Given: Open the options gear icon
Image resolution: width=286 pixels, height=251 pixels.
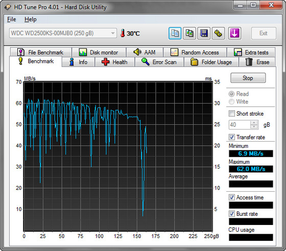Looking at the screenshot, I should click(x=218, y=33).
